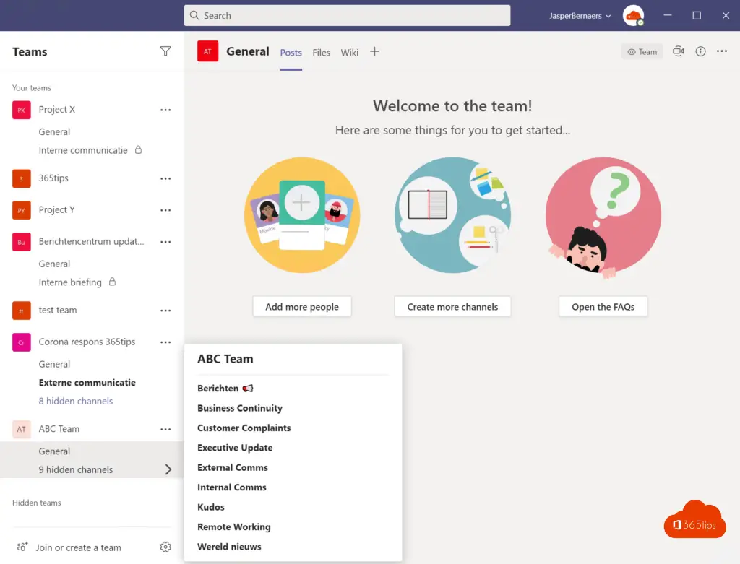Select the Wereld nieuws channel
The image size is (740, 564).
tap(229, 547)
